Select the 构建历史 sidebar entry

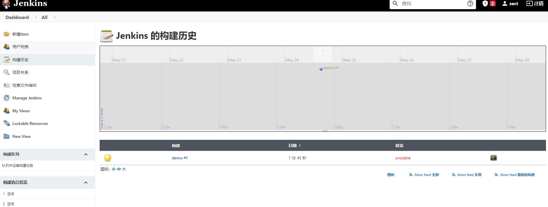pyautogui.click(x=20, y=60)
